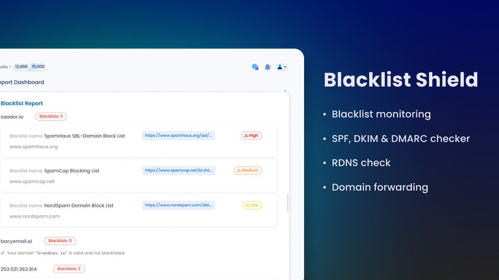Open the spamcop.net blocklist link
Image resolution: width=499 pixels, height=280 pixels.
[178, 170]
